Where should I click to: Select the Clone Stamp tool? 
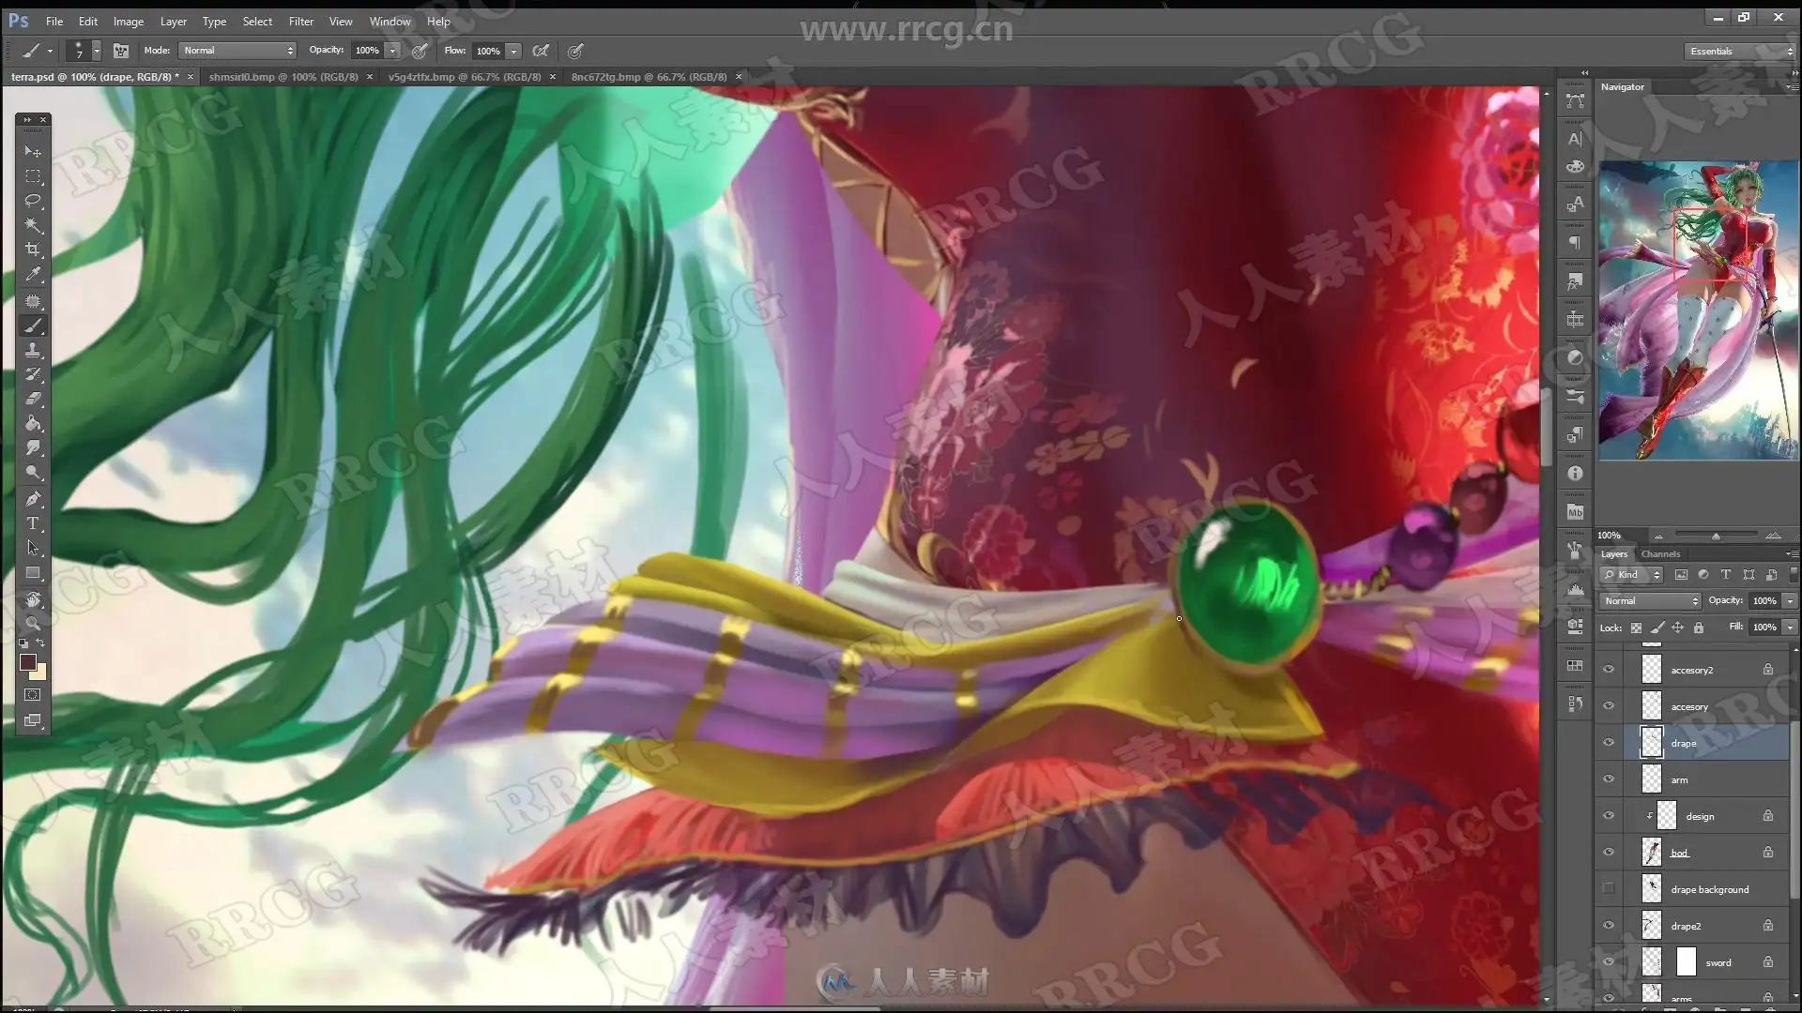tap(33, 350)
